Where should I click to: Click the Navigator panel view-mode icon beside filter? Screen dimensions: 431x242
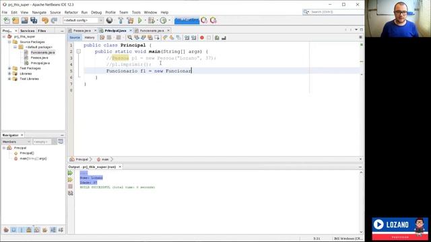coord(61,142)
